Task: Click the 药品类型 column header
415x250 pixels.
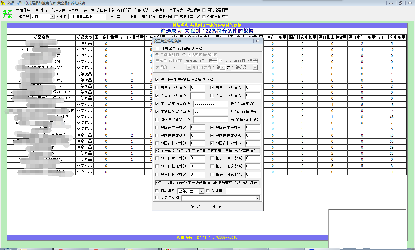Action: (x=84, y=37)
